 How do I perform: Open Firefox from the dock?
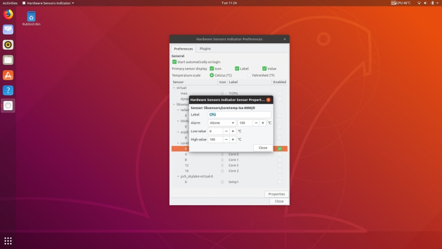pos(8,14)
